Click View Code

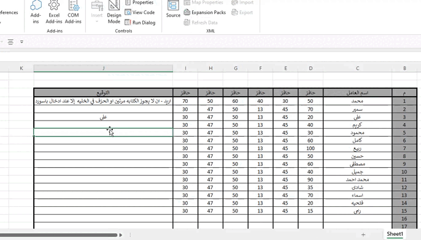pyautogui.click(x=140, y=12)
